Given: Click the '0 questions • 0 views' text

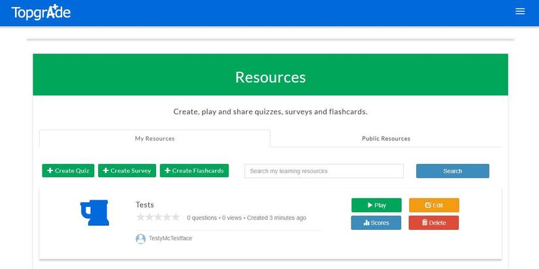Looking at the screenshot, I should point(214,218).
